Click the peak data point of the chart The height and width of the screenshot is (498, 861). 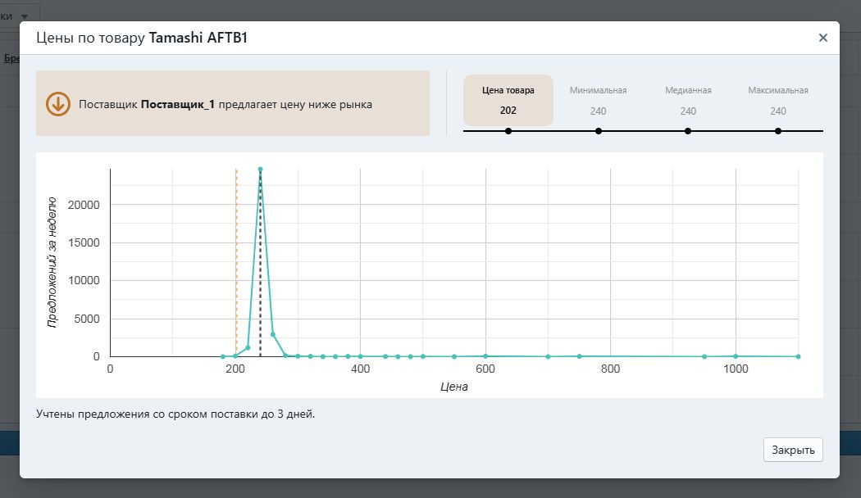pos(260,170)
